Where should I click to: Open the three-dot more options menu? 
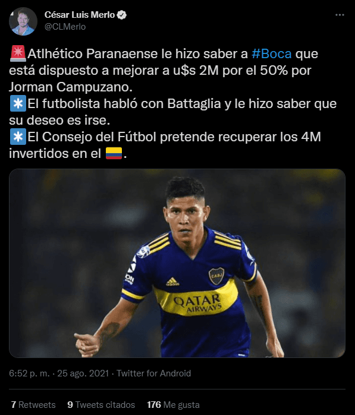click(340, 15)
